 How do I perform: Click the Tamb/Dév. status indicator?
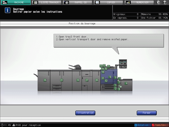[x=160, y=125]
